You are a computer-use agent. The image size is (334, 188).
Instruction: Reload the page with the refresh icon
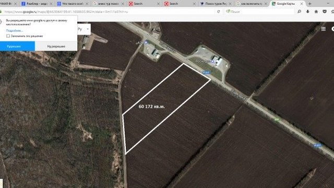coord(218,11)
